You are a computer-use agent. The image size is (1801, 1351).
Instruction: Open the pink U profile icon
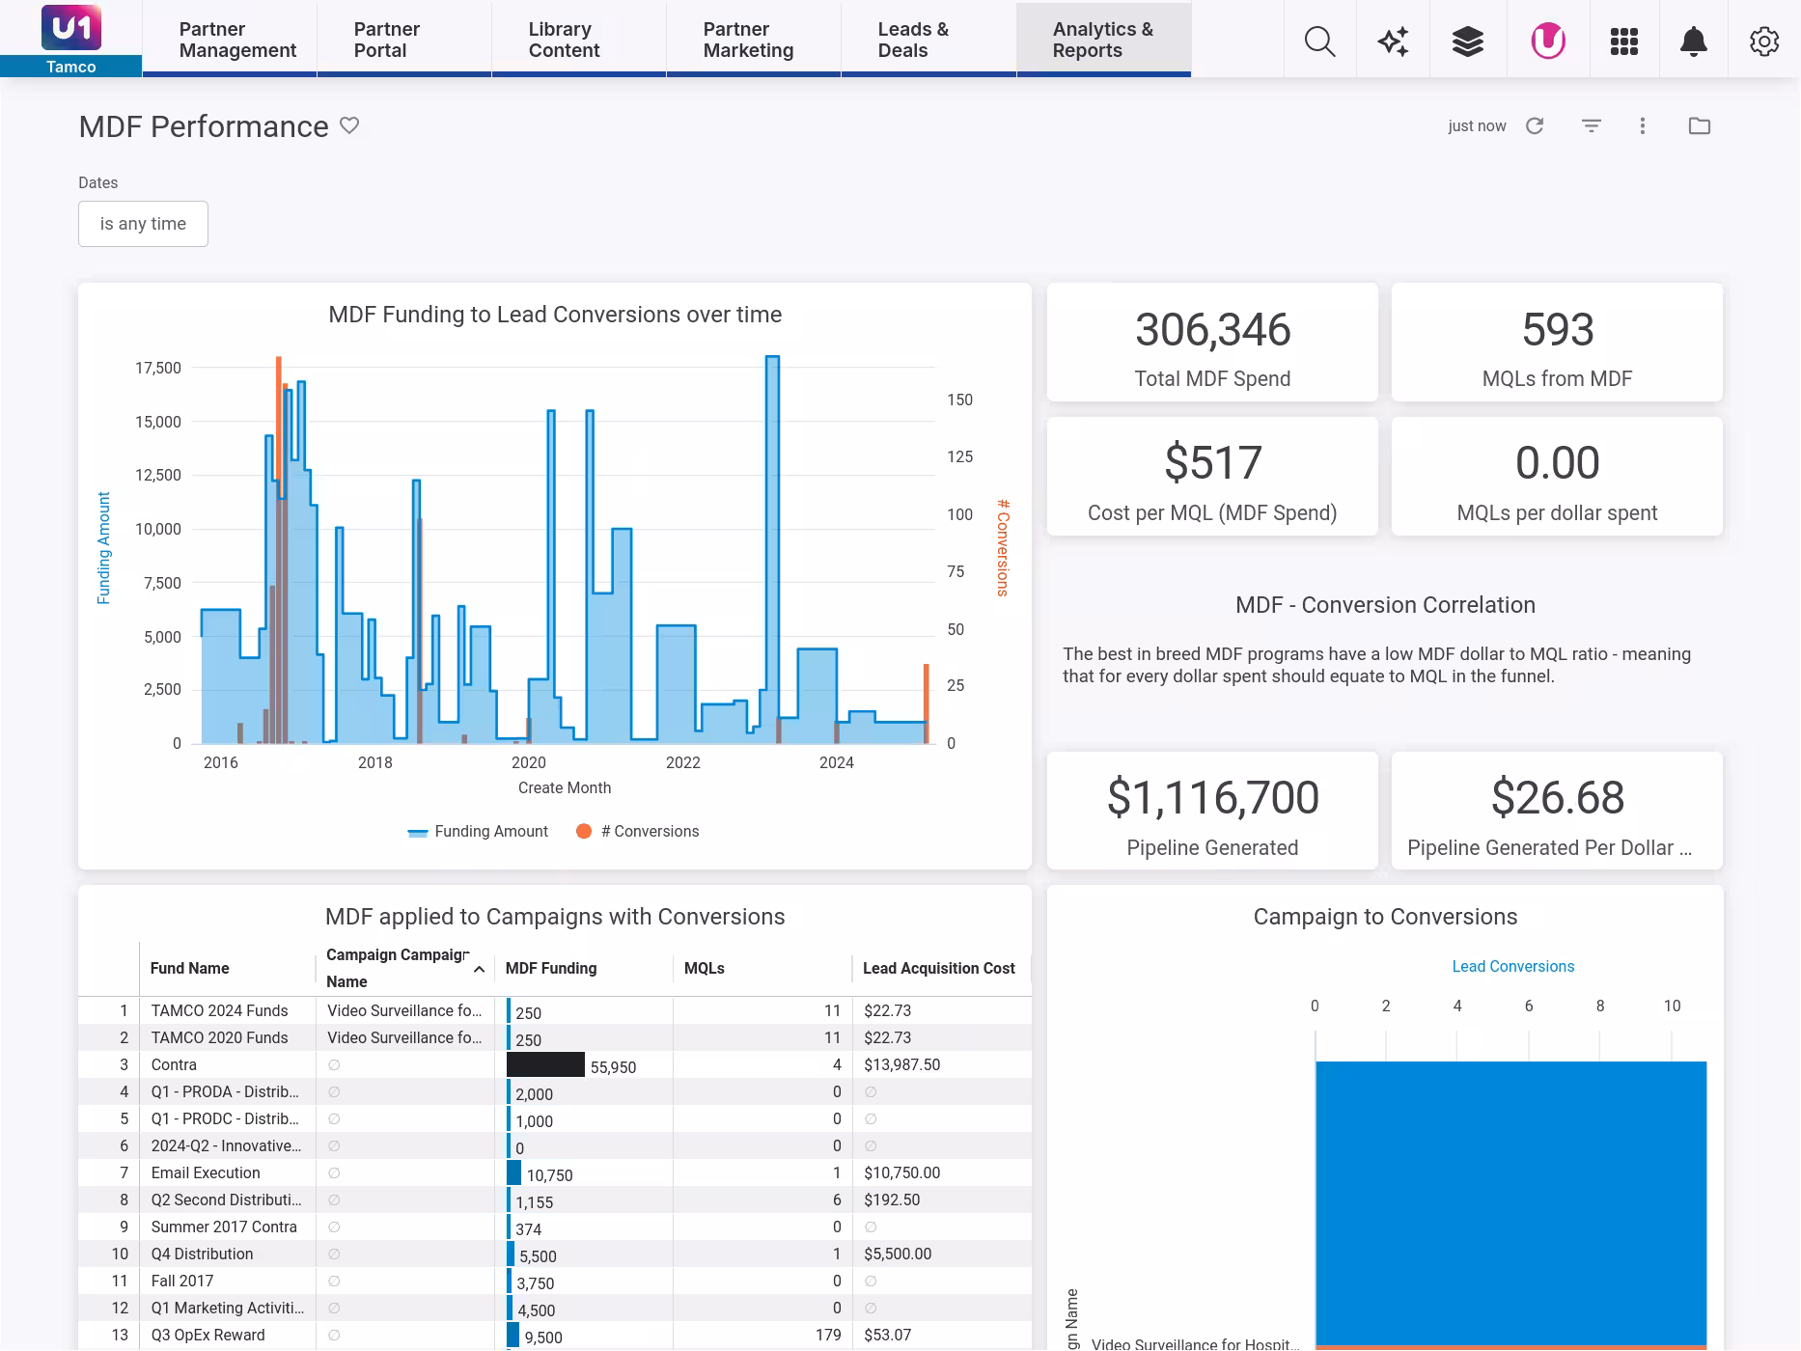(x=1548, y=41)
